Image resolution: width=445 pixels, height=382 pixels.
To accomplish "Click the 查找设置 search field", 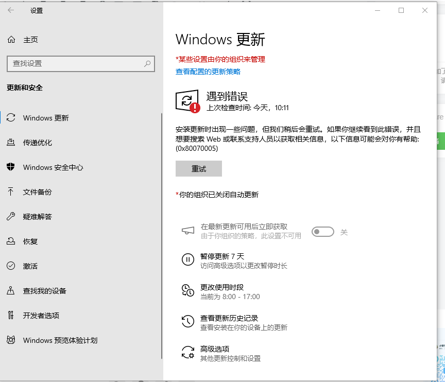I will (80, 63).
